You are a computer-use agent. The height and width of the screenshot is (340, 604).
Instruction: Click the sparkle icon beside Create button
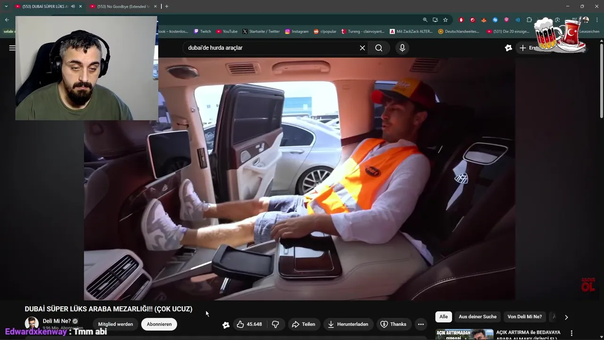point(508,48)
